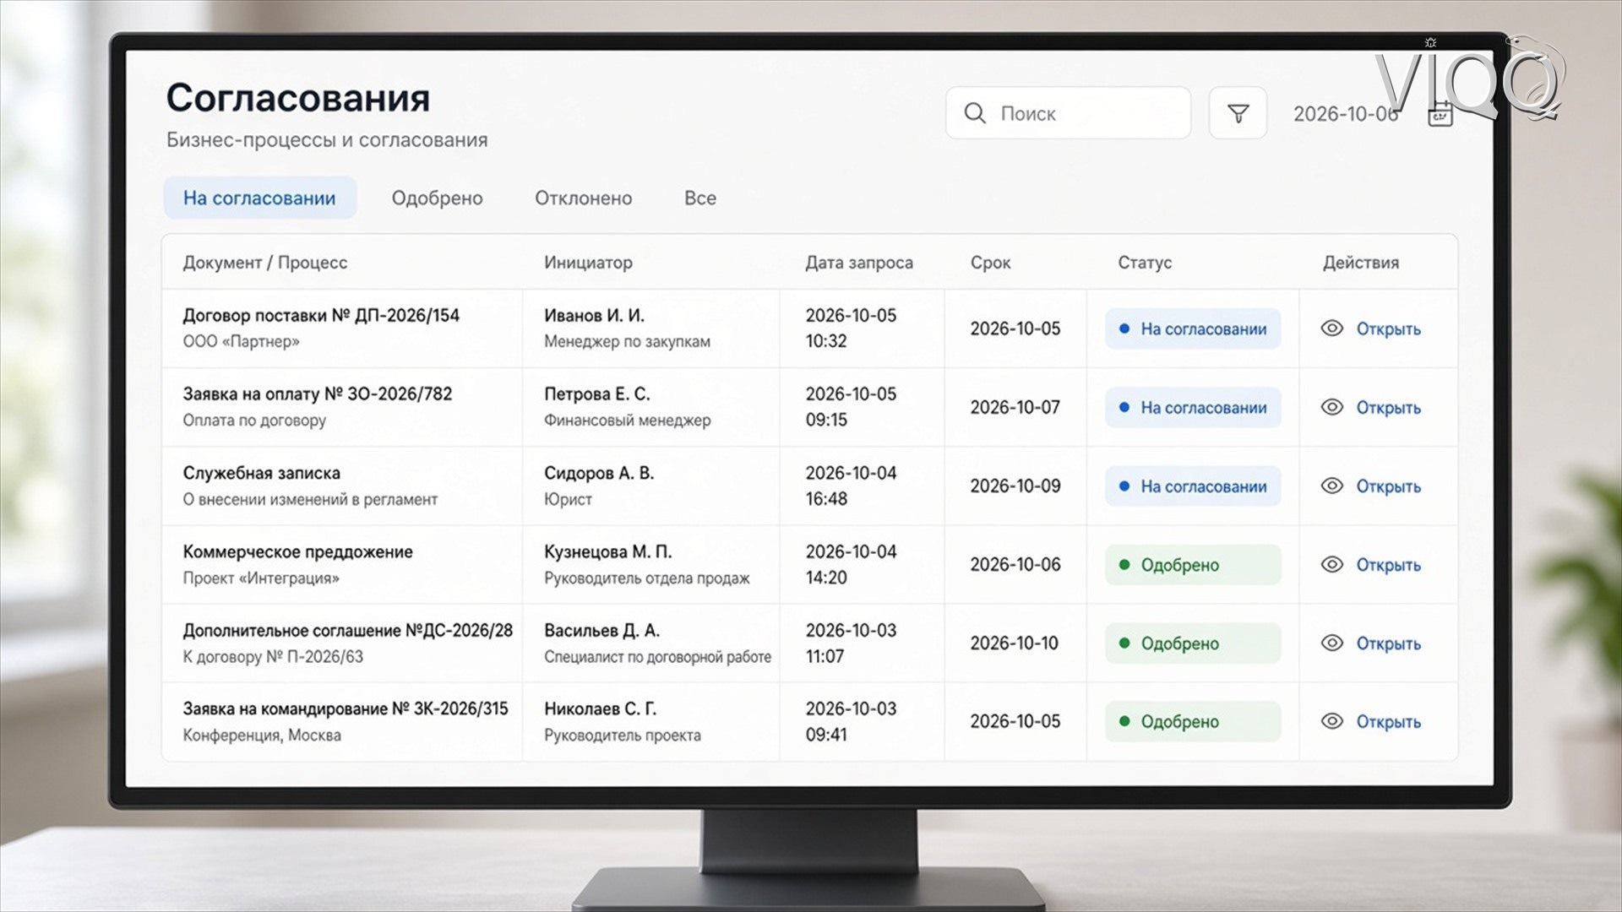This screenshot has width=1622, height=912.
Task: Open Служебная записка via Открыть link
Action: pos(1388,486)
